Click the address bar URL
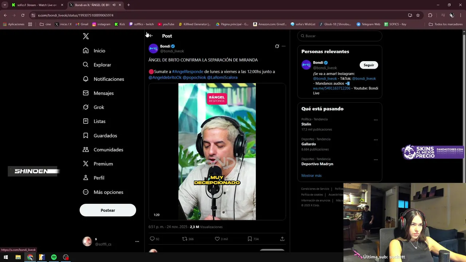The image size is (466, 262). tap(76, 15)
